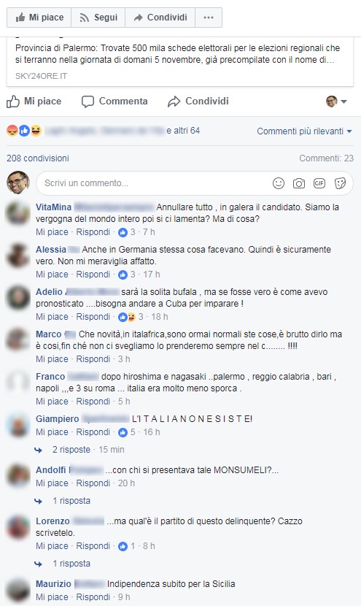
Task: Click the like count icon on Giampiero's comment
Action: click(x=123, y=432)
